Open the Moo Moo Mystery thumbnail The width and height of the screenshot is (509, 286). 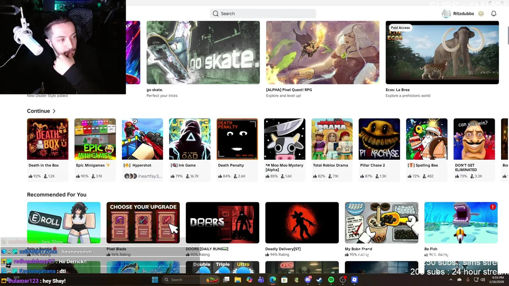click(x=285, y=139)
